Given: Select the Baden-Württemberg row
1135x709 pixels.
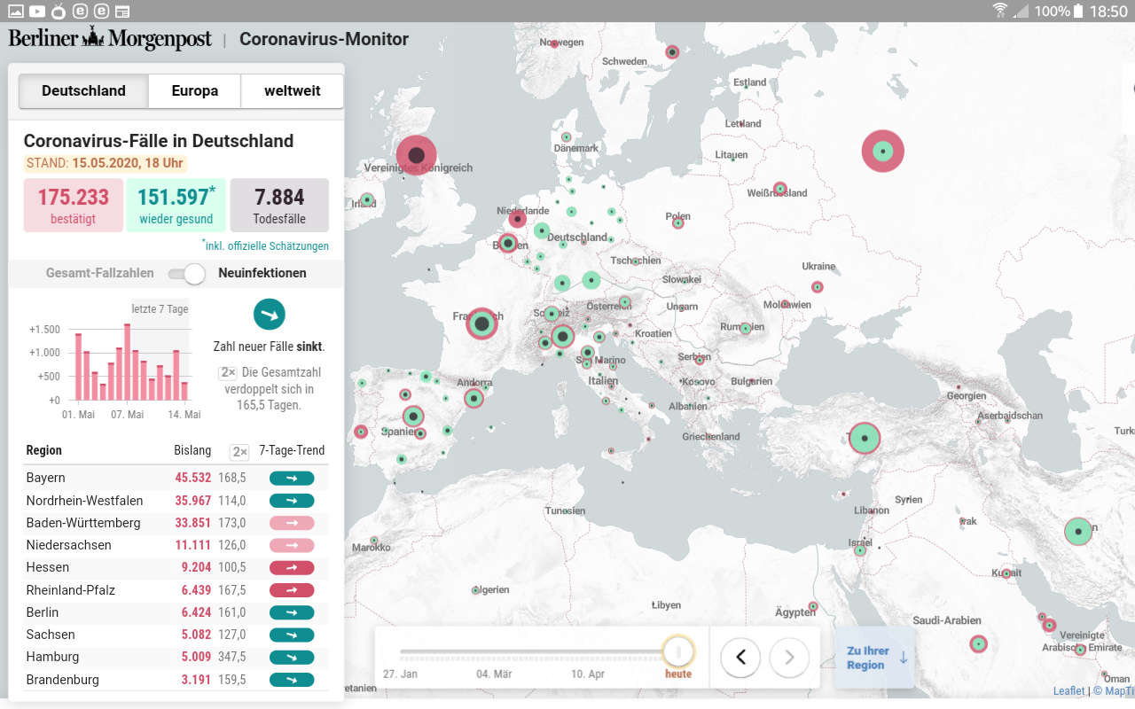Looking at the screenshot, I should coord(176,523).
